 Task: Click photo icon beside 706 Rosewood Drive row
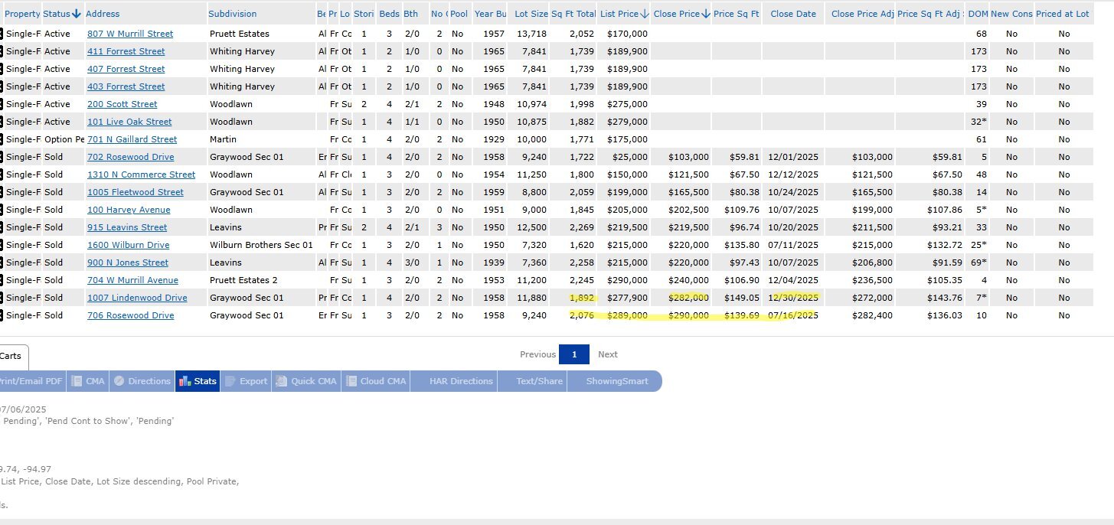[2, 315]
